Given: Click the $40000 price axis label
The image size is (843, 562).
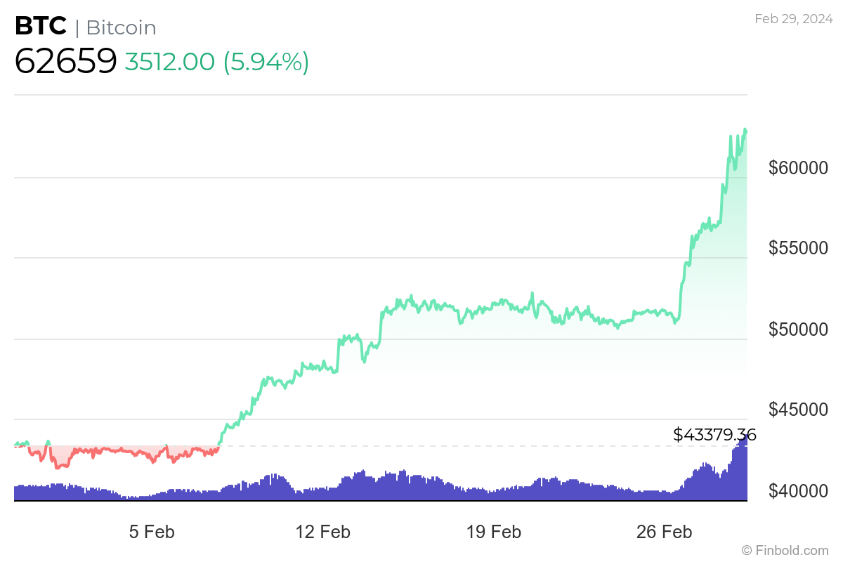Looking at the screenshot, I should pos(797,490).
